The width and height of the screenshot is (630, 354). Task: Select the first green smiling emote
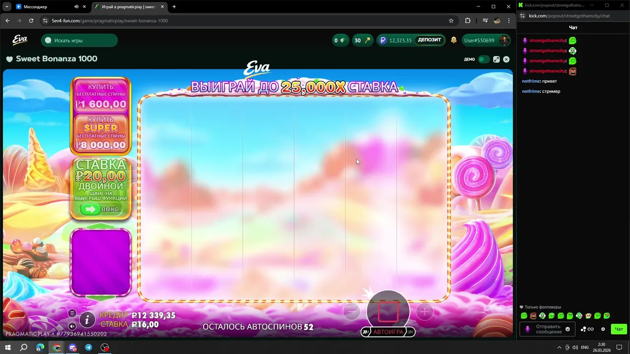coord(524,316)
